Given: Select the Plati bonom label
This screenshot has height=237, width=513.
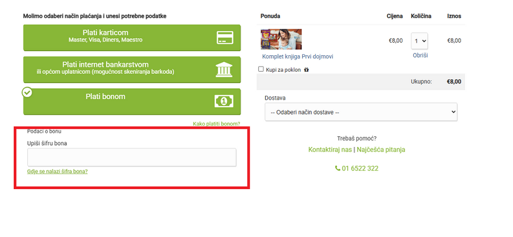Looking at the screenshot, I should click(x=105, y=97).
